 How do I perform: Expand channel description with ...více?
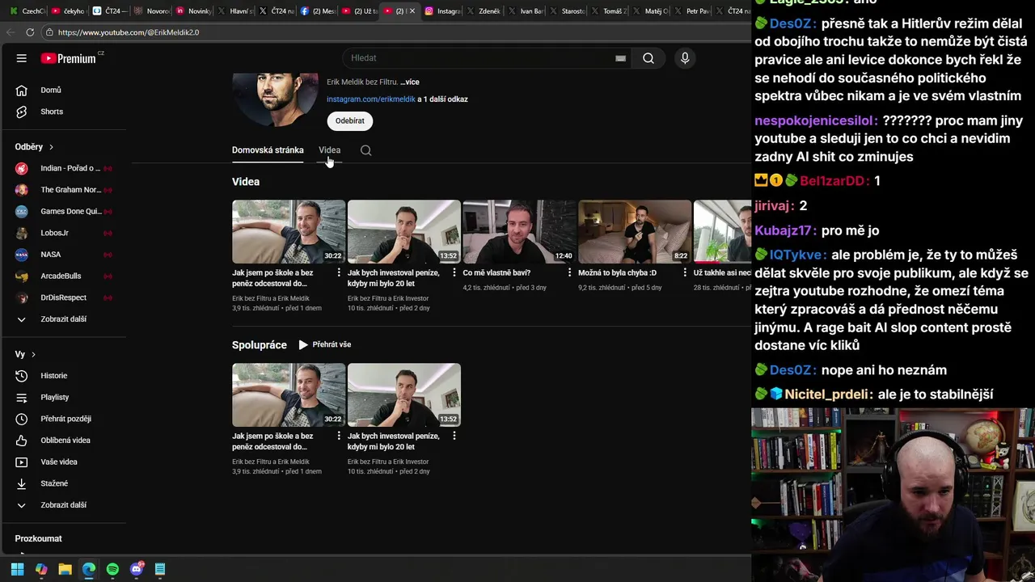click(x=409, y=82)
